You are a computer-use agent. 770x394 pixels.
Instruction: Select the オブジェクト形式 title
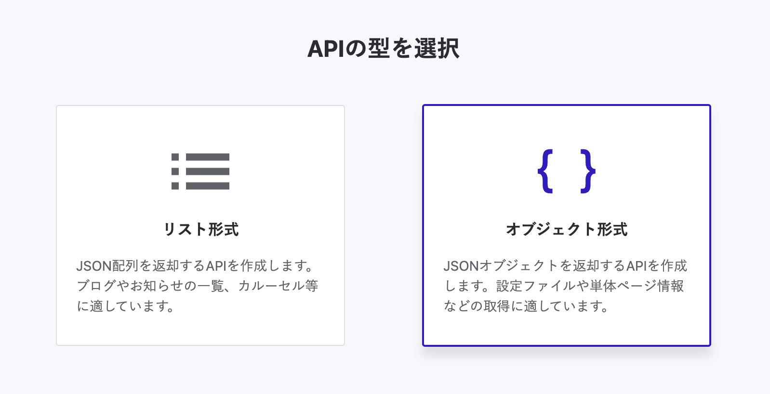point(567,229)
